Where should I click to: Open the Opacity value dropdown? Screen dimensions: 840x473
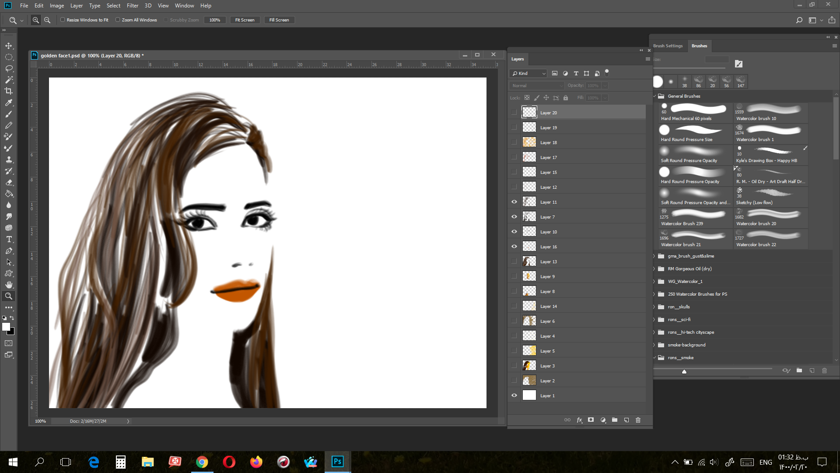(x=605, y=86)
